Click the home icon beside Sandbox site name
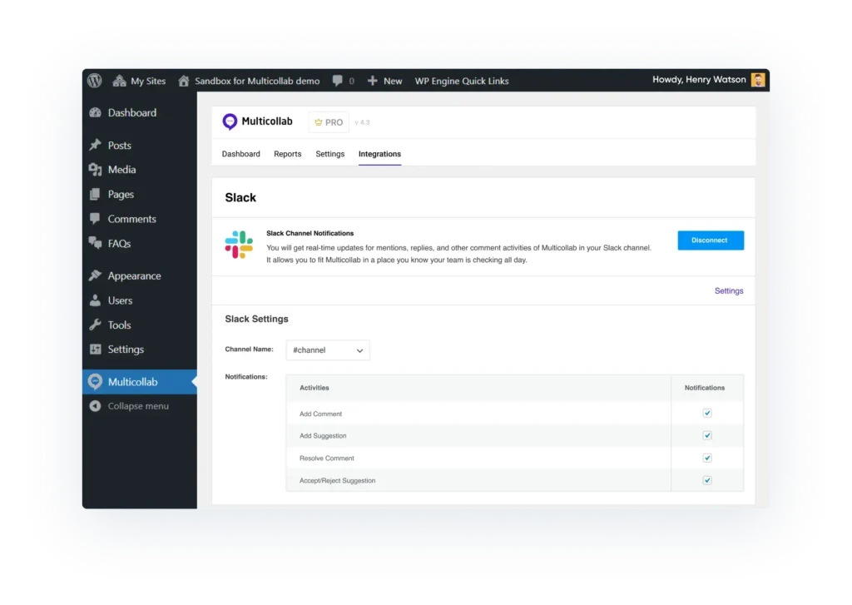 click(x=184, y=81)
